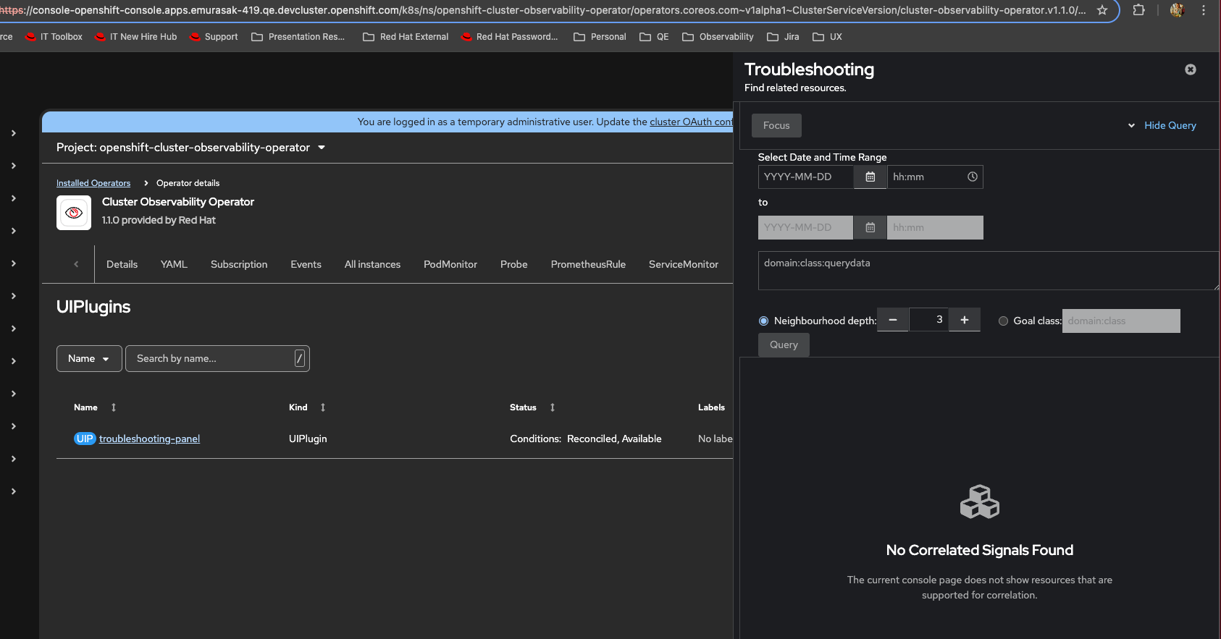This screenshot has width=1221, height=639.
Task: Sort the table by Name column
Action: click(x=113, y=407)
